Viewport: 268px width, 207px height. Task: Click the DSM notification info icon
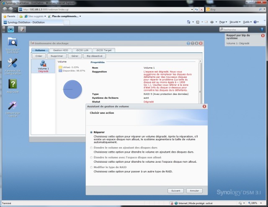click(262, 29)
